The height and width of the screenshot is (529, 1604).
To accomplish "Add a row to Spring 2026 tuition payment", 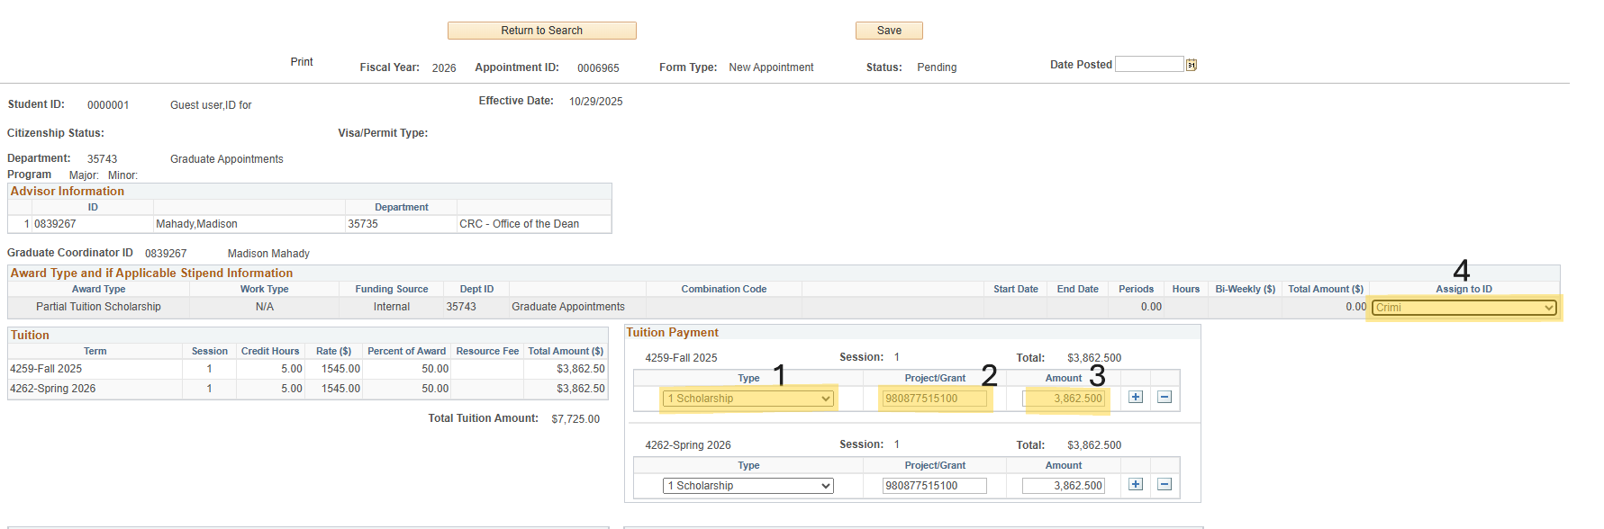I will point(1136,484).
